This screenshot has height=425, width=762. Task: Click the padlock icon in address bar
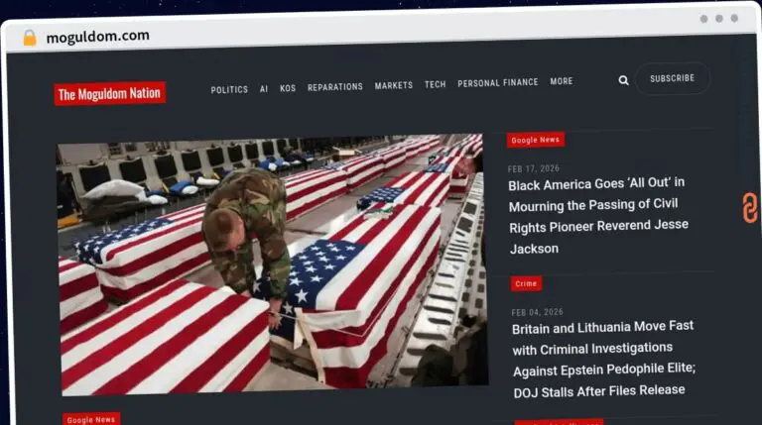(x=30, y=37)
